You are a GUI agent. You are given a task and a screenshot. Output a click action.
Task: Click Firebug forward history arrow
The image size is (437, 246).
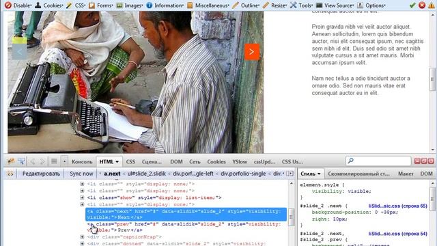click(x=42, y=161)
